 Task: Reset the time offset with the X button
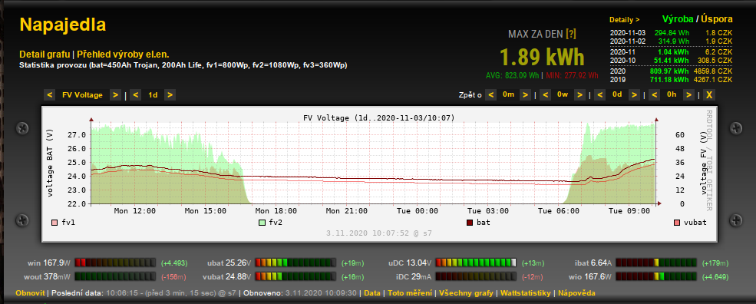click(708, 94)
